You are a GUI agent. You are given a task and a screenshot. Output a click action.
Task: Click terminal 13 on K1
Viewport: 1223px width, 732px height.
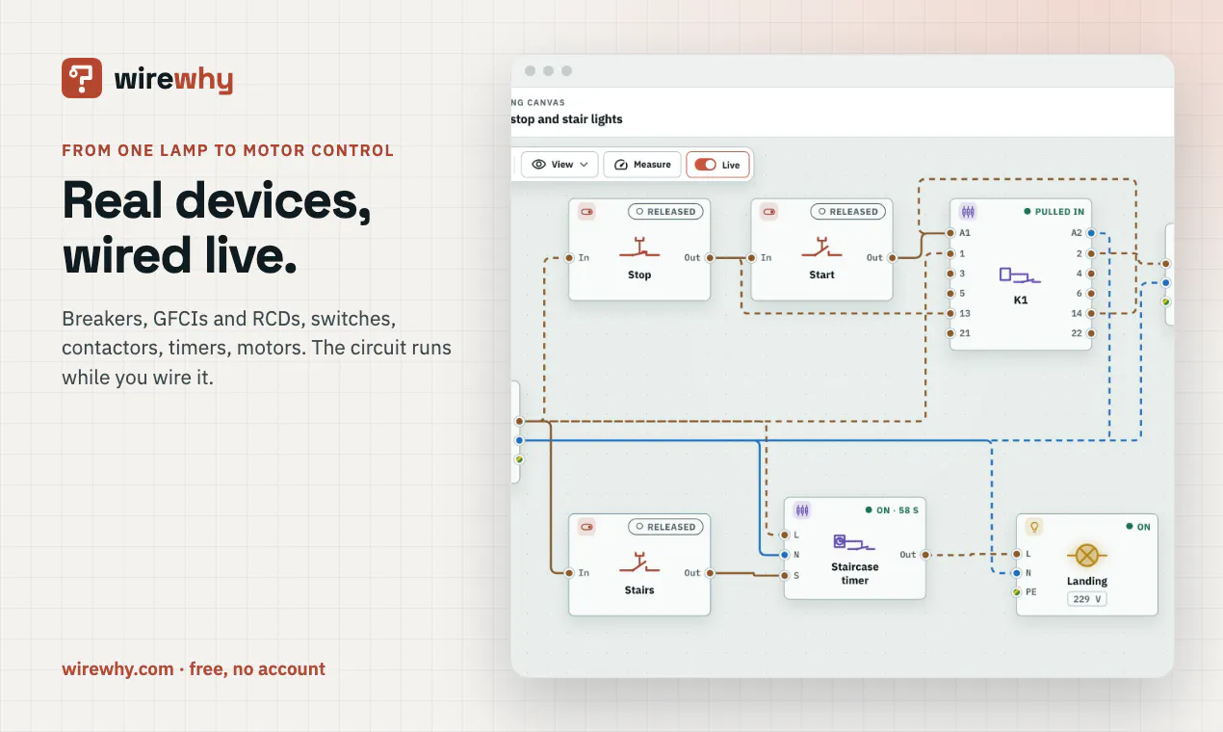950,314
